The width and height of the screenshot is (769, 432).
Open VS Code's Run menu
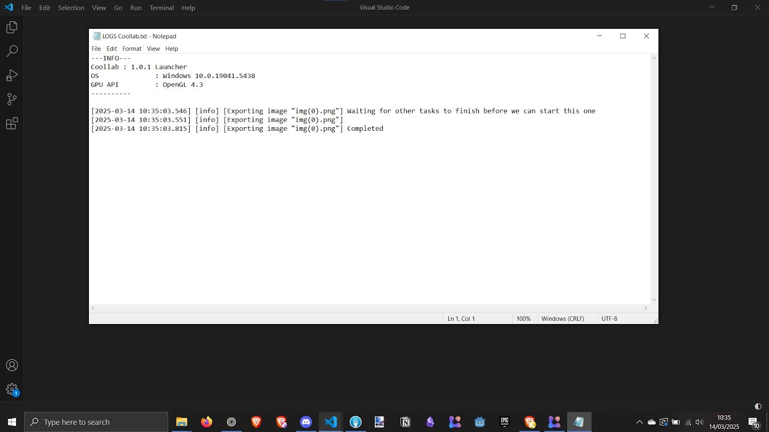click(x=136, y=8)
